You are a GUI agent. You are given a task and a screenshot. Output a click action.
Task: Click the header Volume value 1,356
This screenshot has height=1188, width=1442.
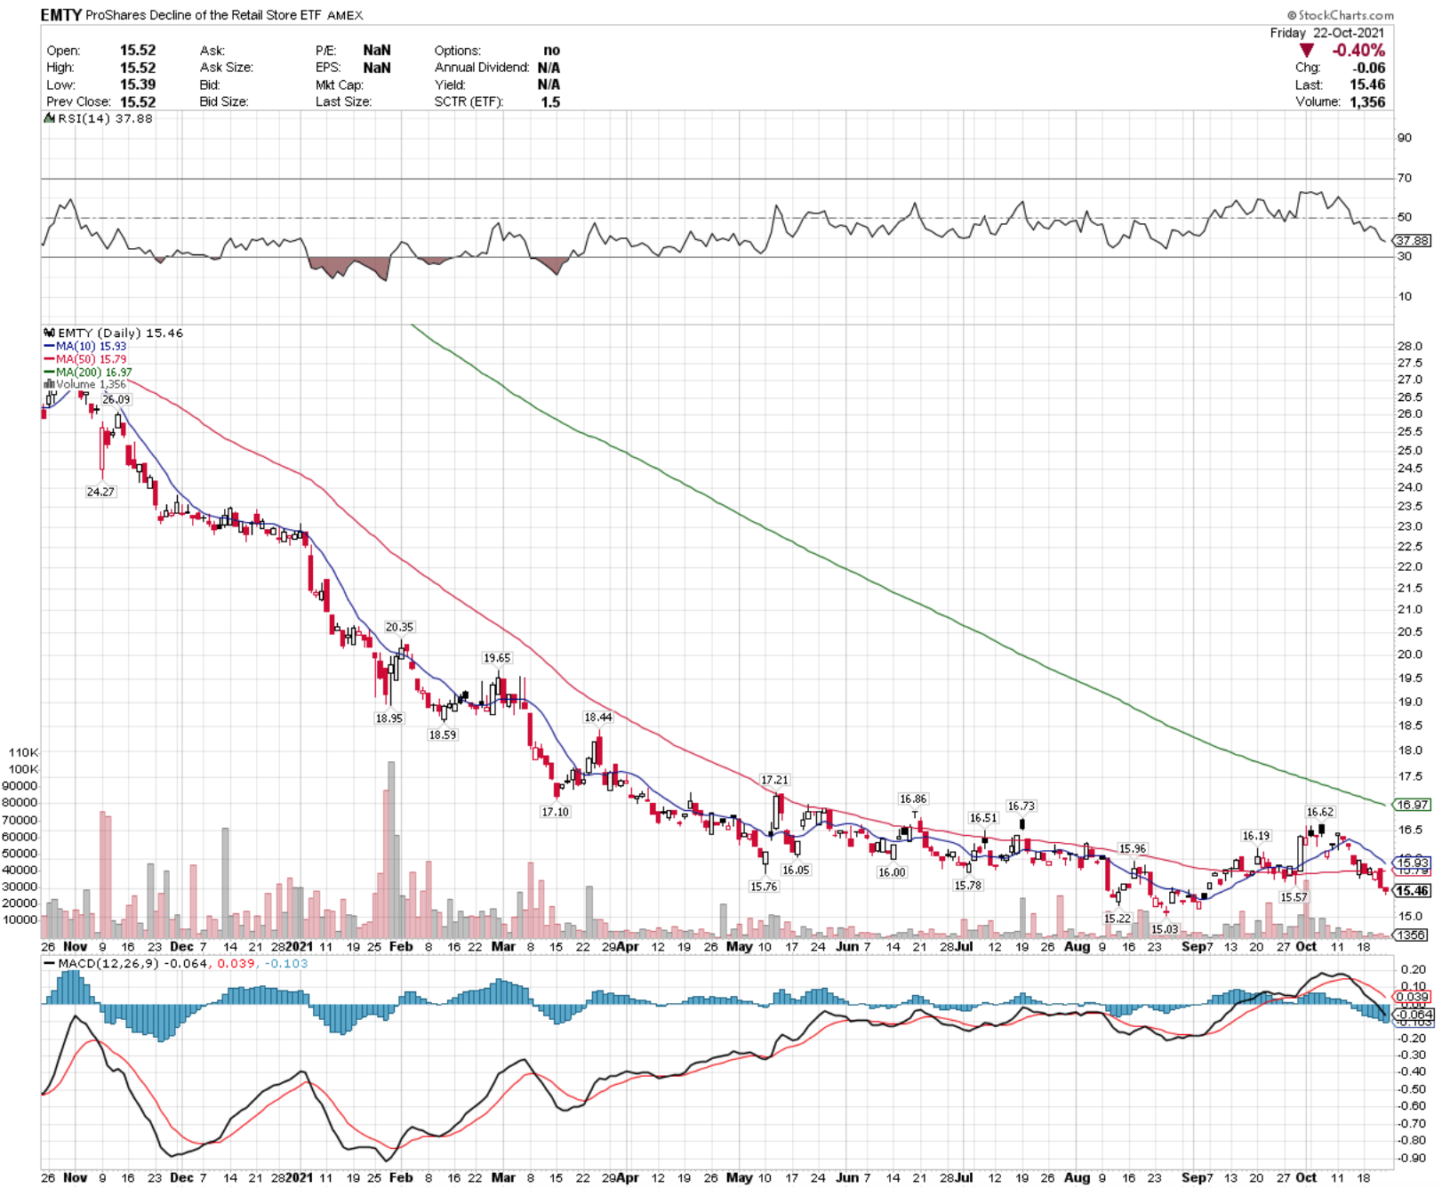1367,101
